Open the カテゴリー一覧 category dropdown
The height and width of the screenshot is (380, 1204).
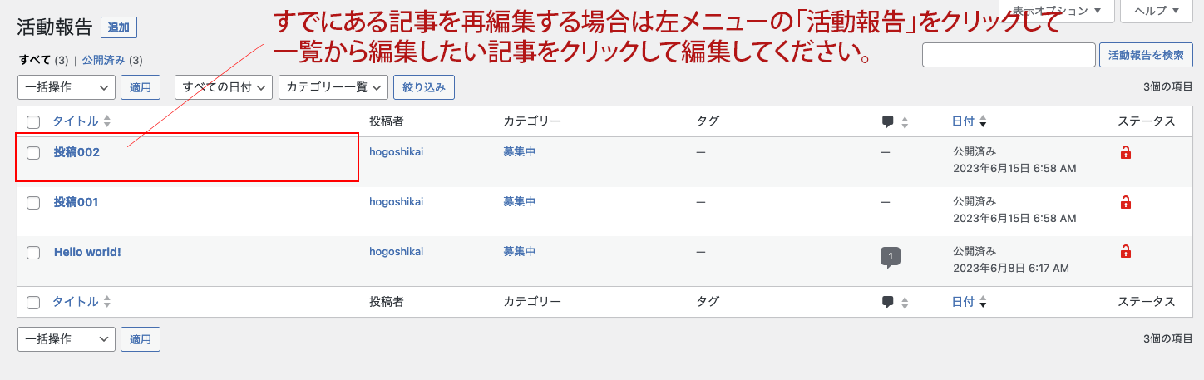tap(333, 87)
